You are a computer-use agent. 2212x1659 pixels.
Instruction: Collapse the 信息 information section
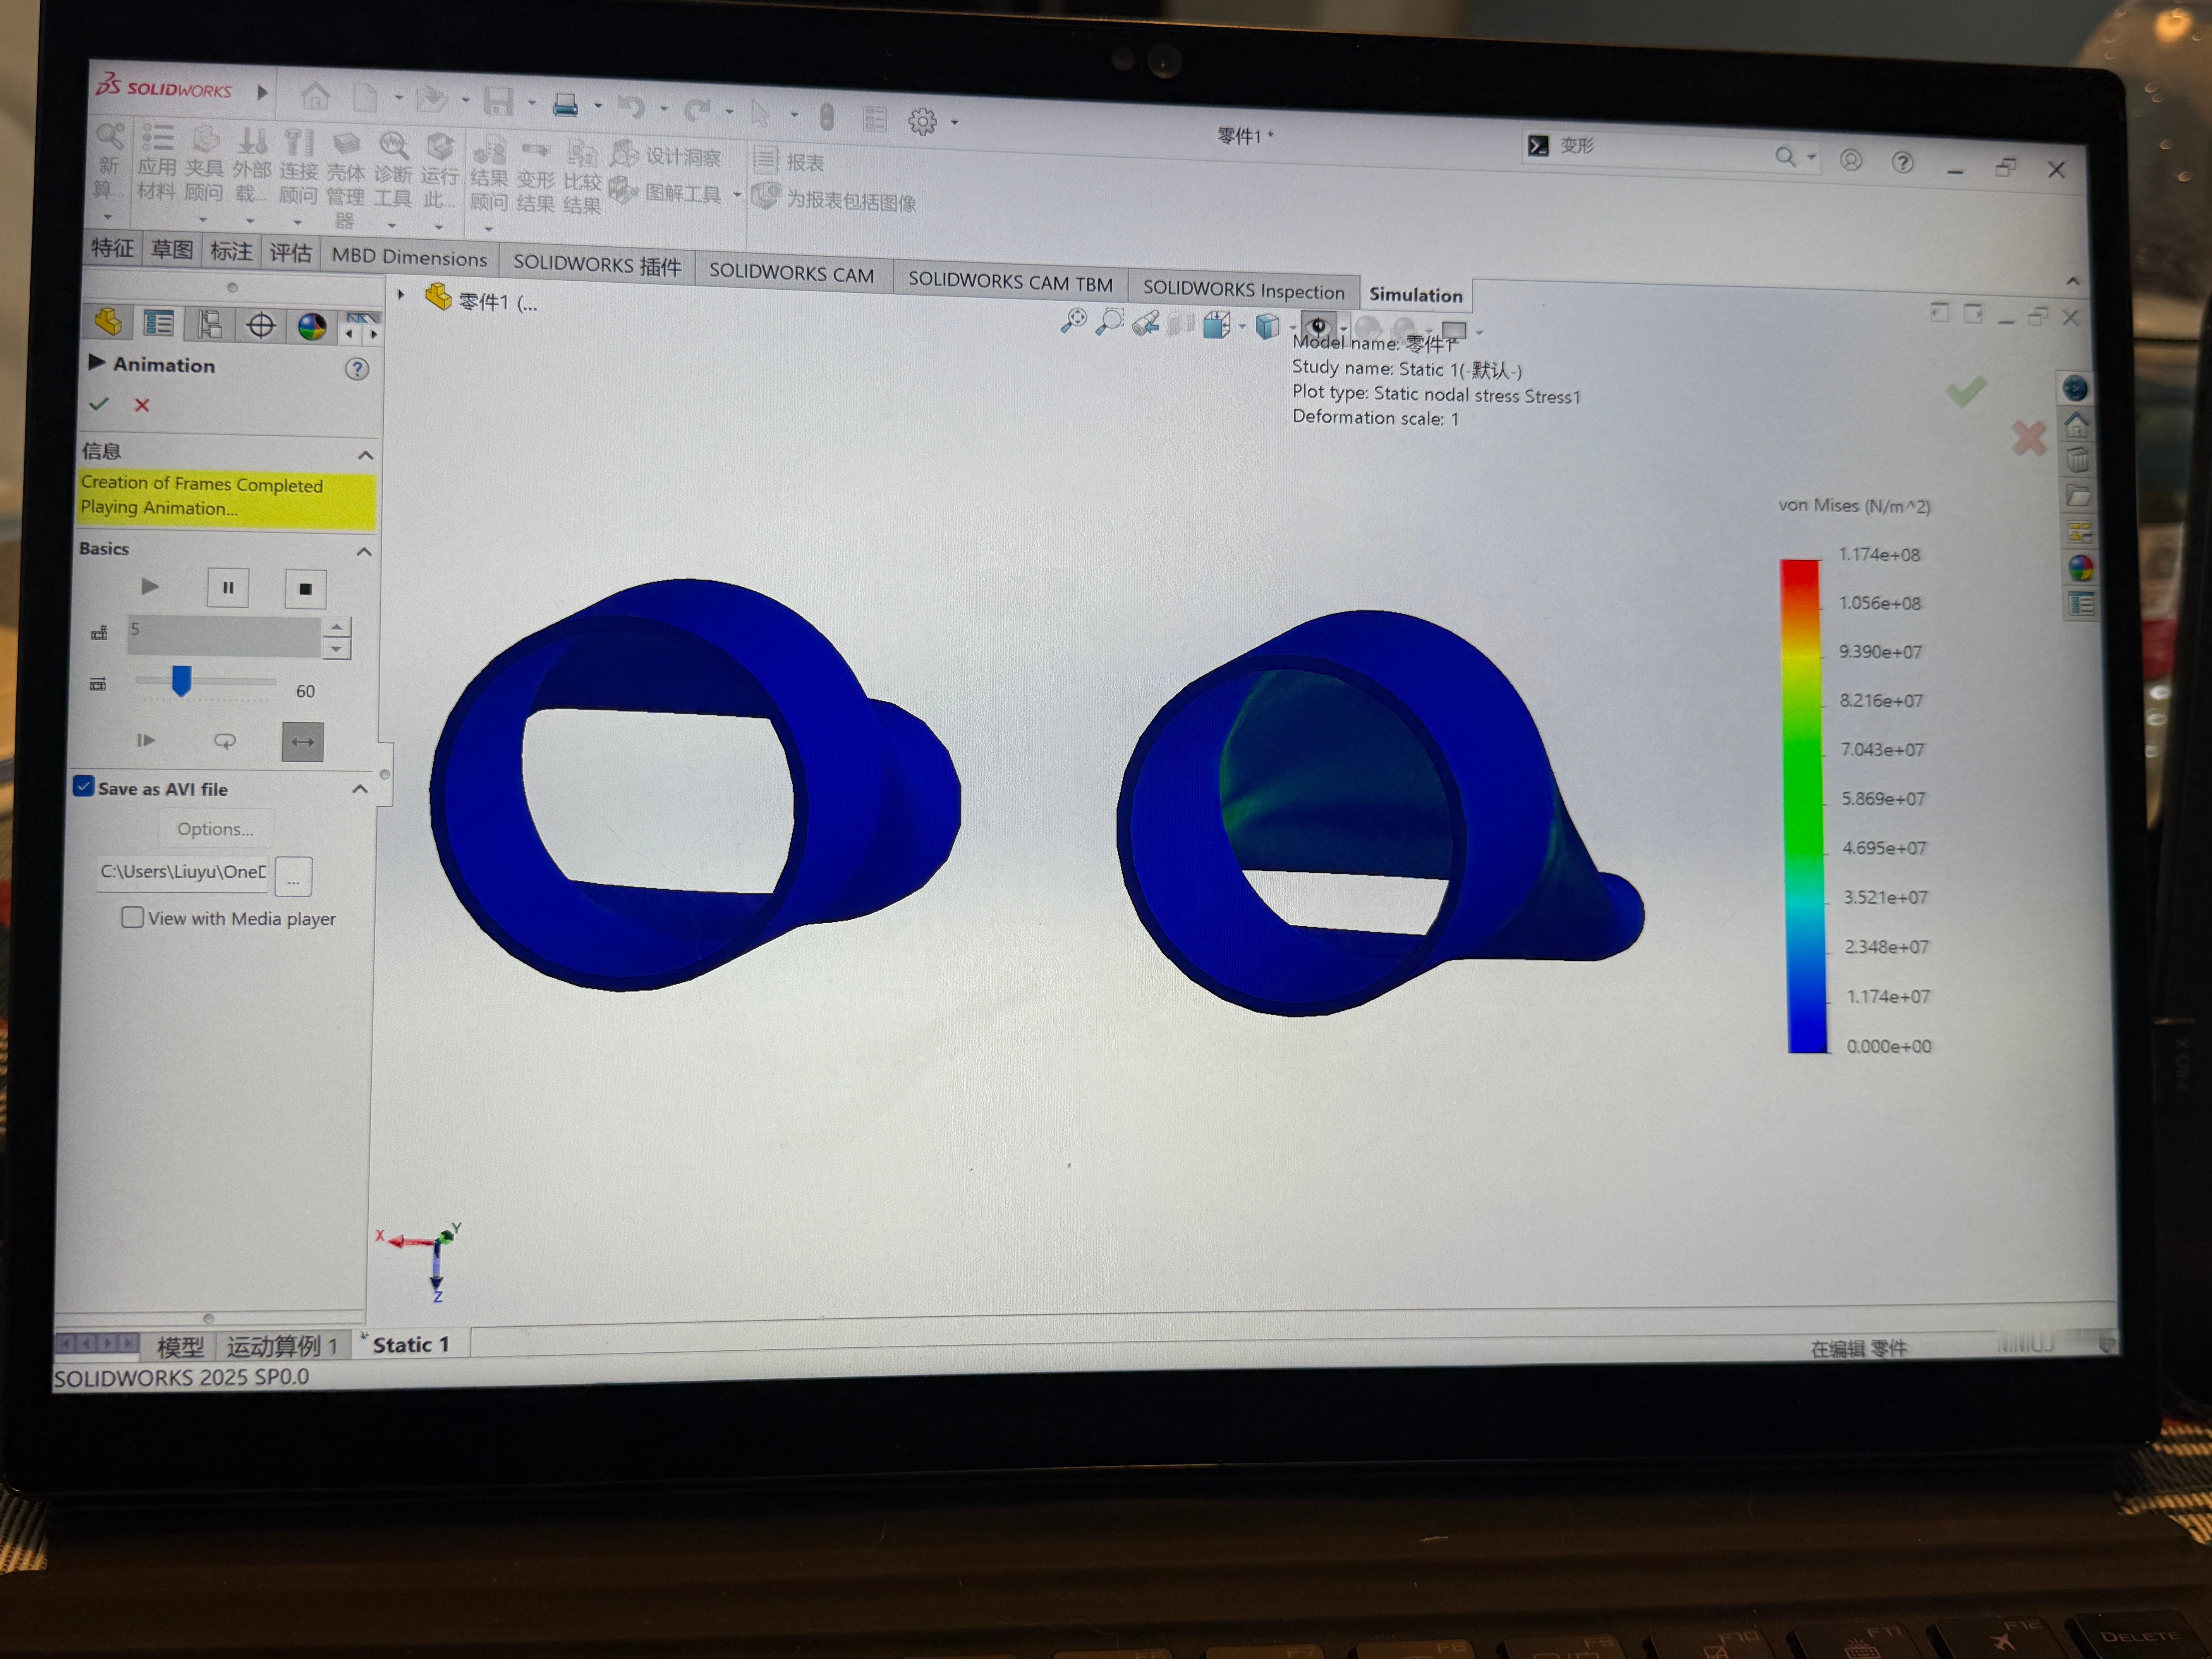click(366, 456)
